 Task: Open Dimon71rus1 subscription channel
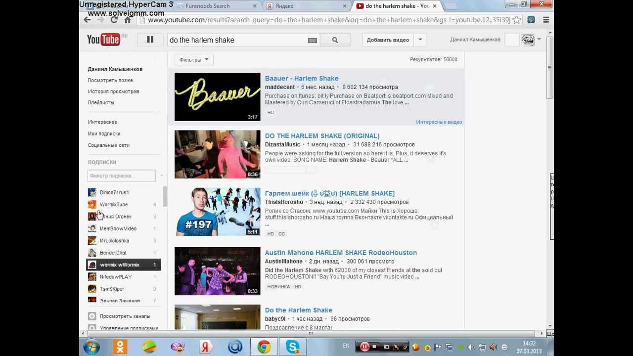(x=114, y=192)
